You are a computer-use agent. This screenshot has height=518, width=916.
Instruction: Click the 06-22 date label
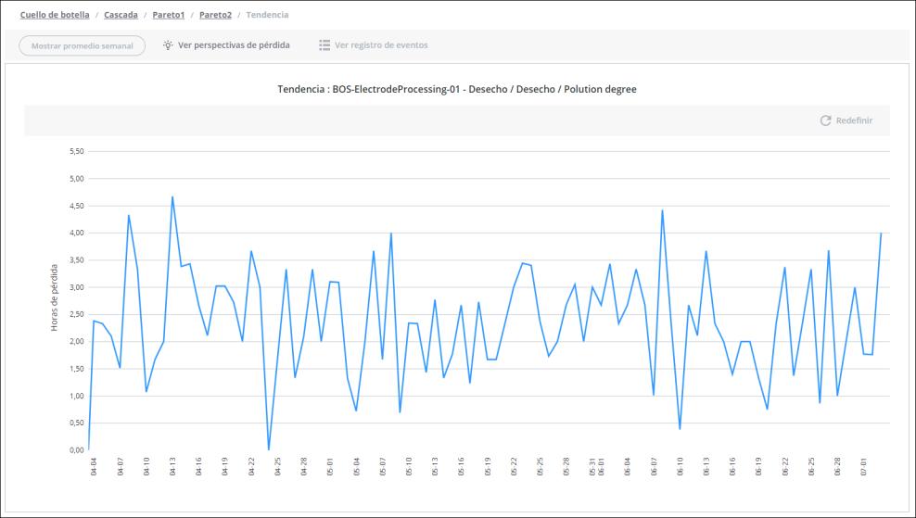785,467
